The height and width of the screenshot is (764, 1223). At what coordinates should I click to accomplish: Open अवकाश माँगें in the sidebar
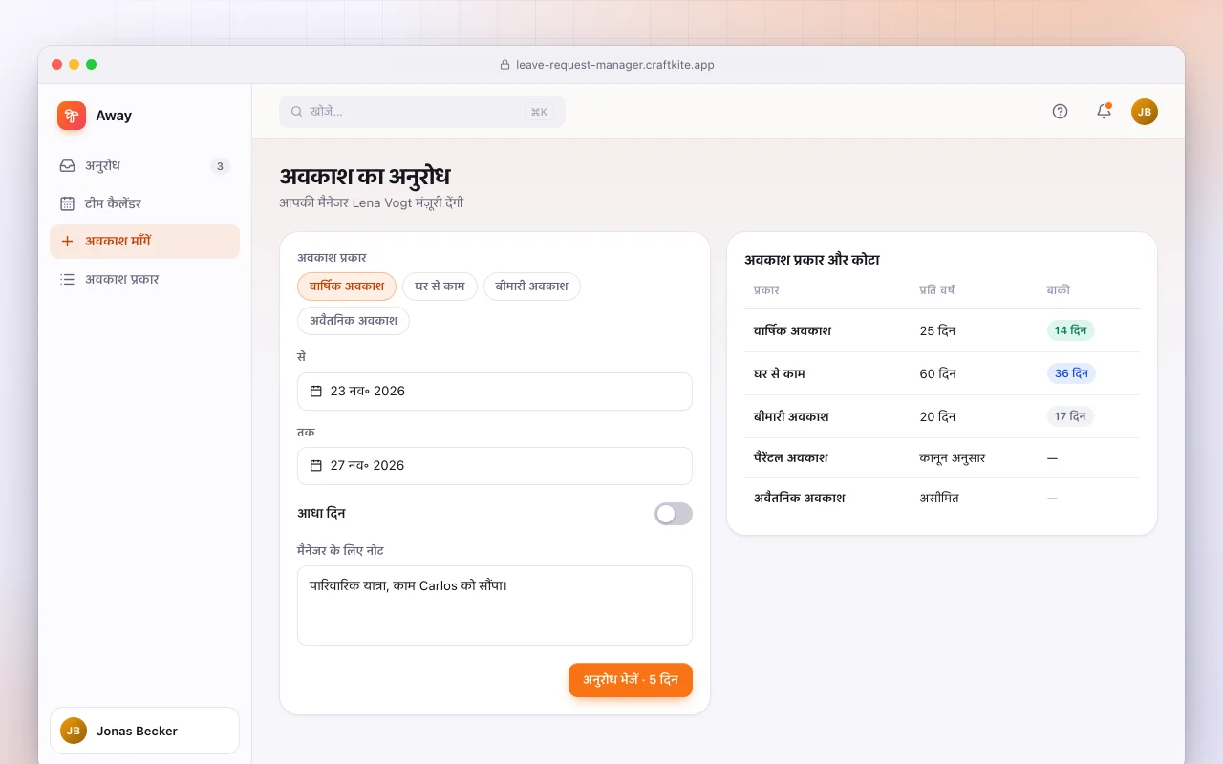tap(144, 242)
